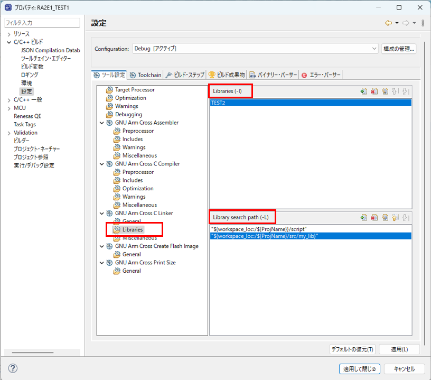The width and height of the screenshot is (431, 380).
Task: Expand the MCU tree node
Action: coord(9,108)
